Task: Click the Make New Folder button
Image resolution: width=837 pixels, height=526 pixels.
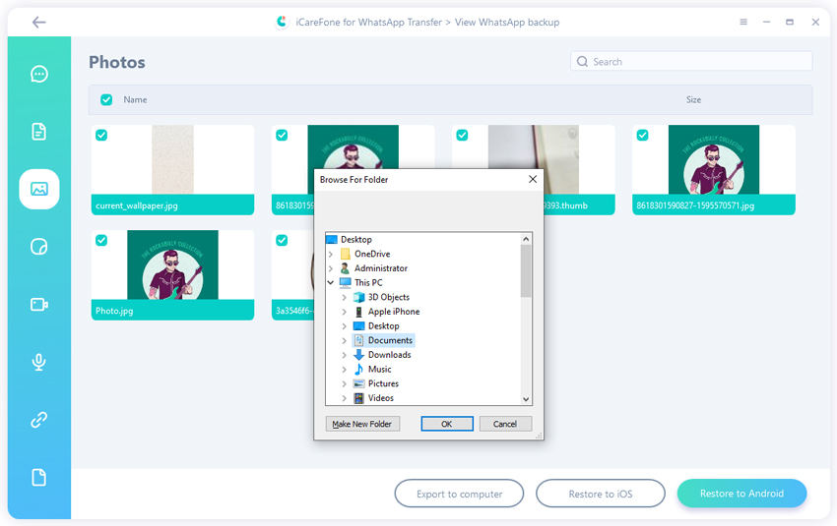Action: coord(361,424)
